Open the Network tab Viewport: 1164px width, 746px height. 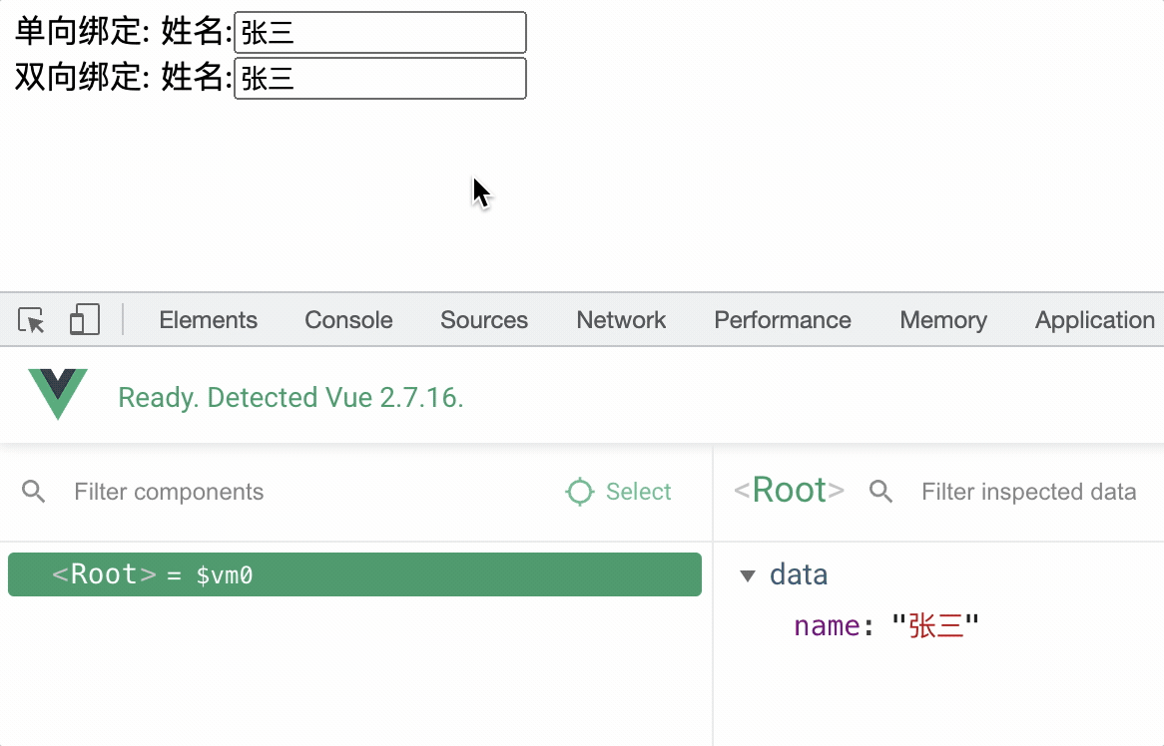pos(621,320)
